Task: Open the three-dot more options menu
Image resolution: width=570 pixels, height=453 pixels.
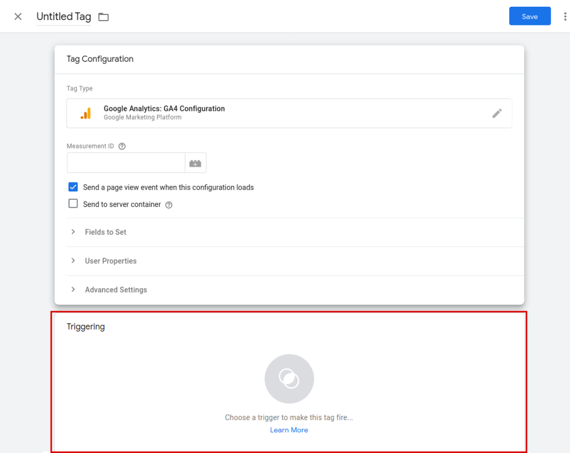Action: pos(565,17)
